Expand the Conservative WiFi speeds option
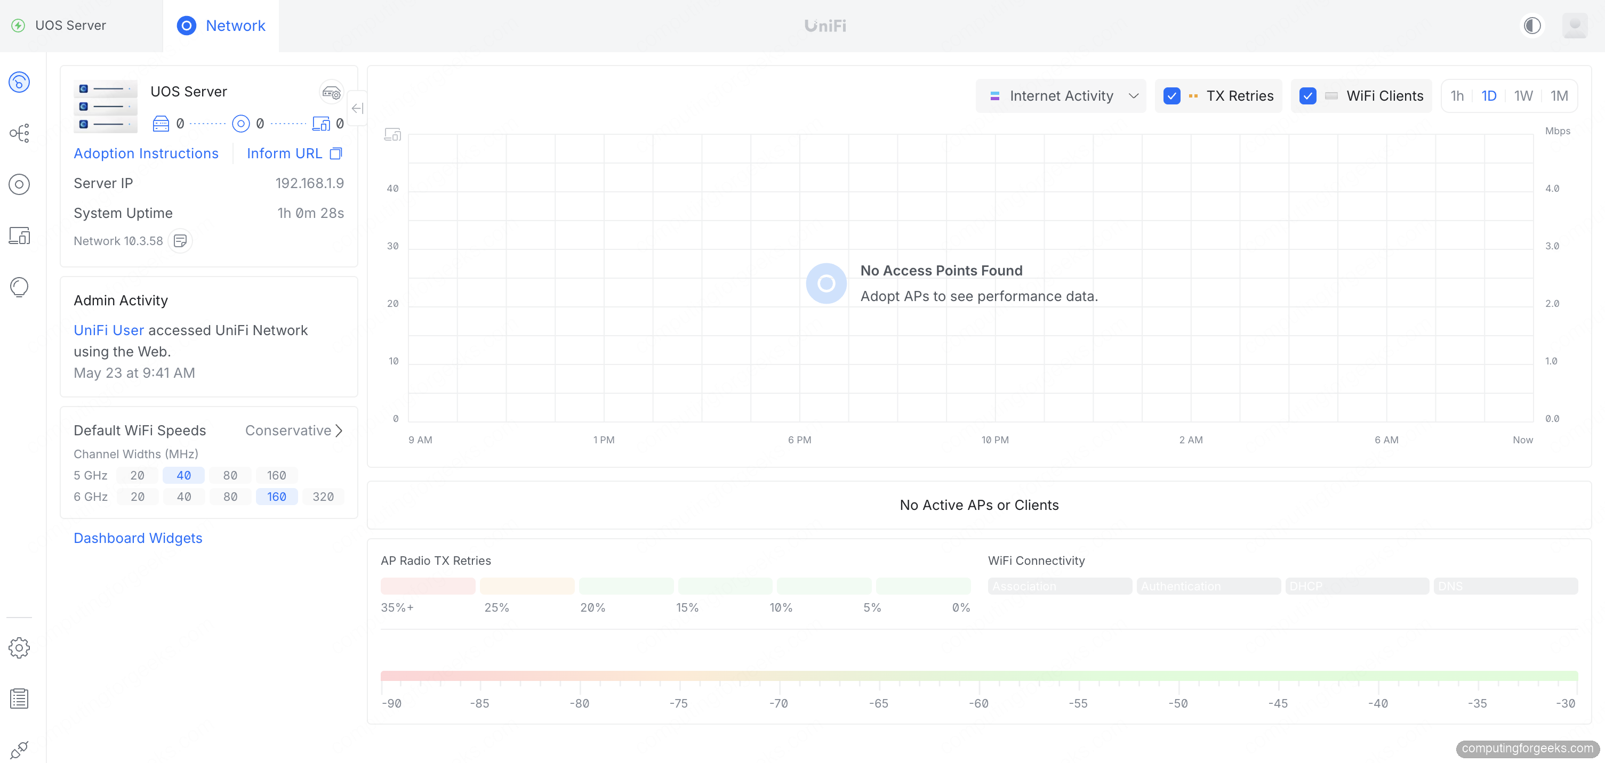The width and height of the screenshot is (1605, 763). [x=293, y=431]
